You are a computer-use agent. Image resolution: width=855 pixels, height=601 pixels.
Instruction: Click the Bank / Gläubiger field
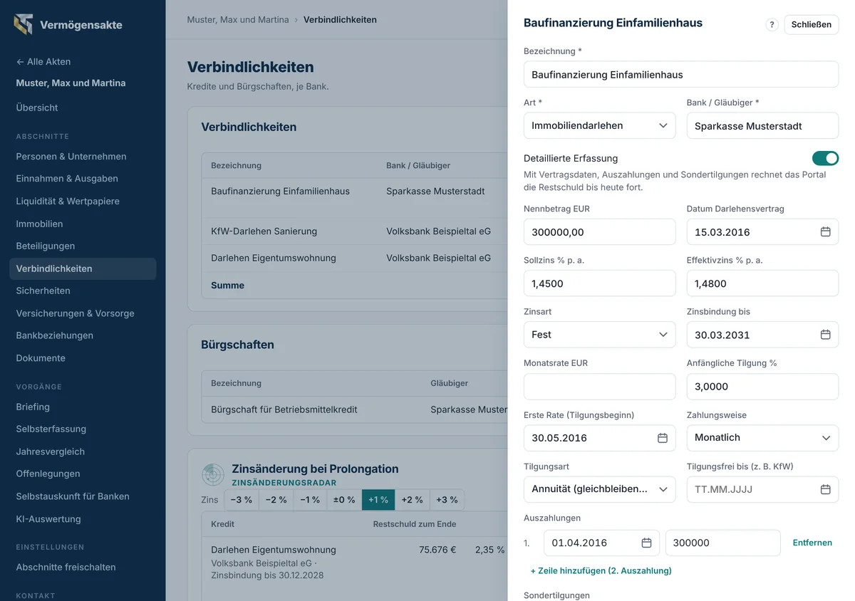tap(762, 125)
